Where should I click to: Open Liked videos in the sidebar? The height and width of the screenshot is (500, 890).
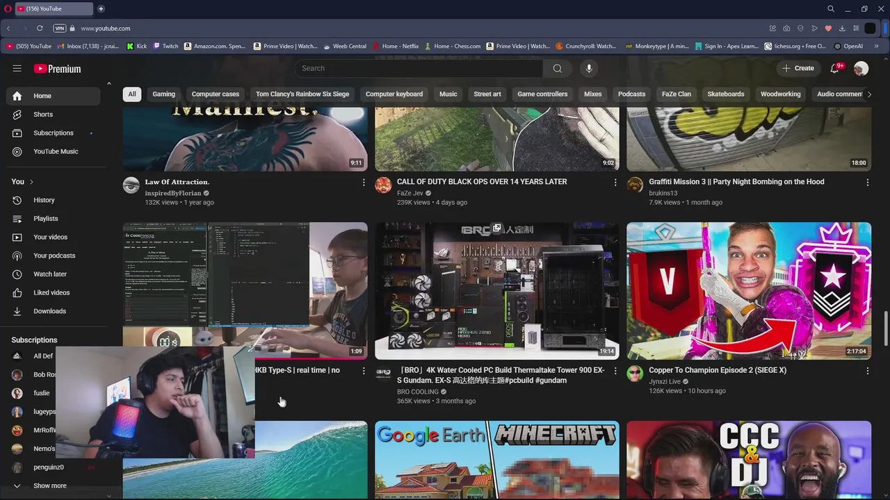pos(53,292)
